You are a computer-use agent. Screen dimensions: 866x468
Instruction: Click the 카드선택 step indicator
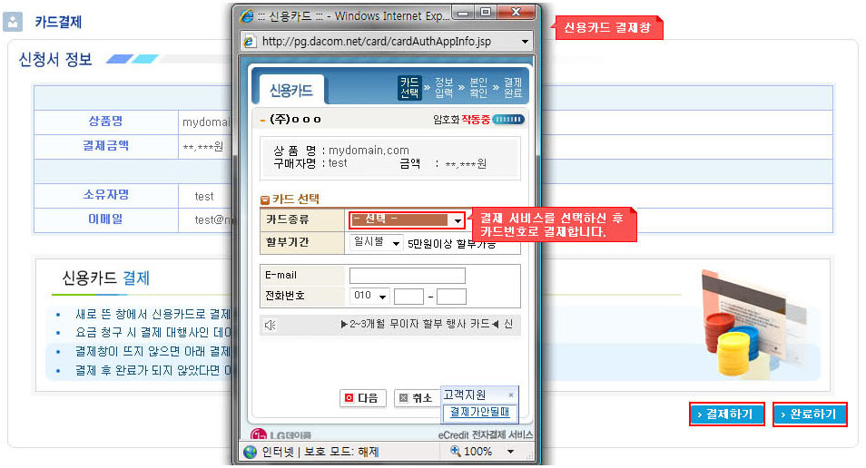[409, 87]
